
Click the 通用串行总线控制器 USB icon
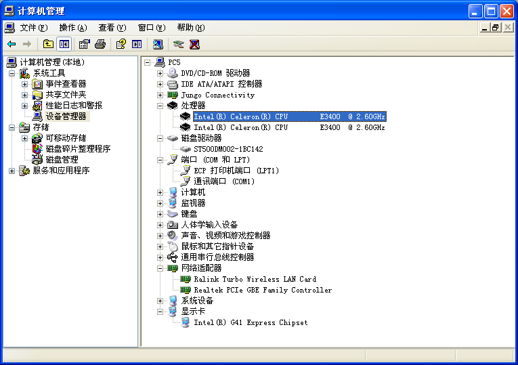173,257
